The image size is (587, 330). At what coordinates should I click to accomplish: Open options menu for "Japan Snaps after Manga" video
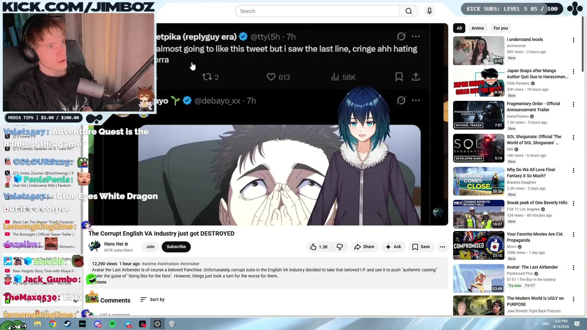click(573, 71)
